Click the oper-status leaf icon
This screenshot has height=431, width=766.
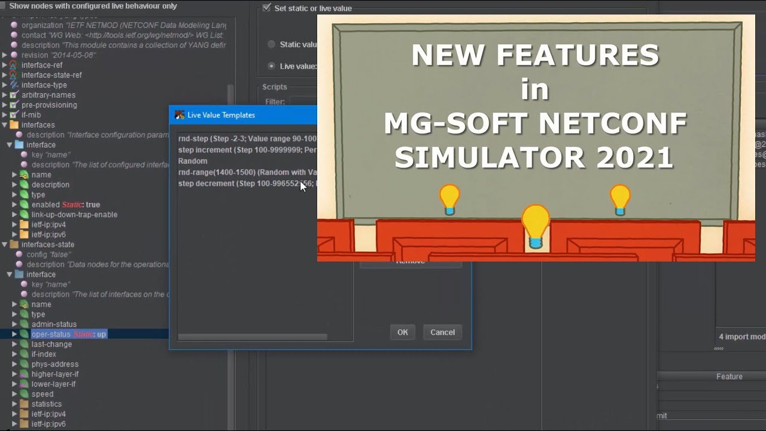coord(24,334)
